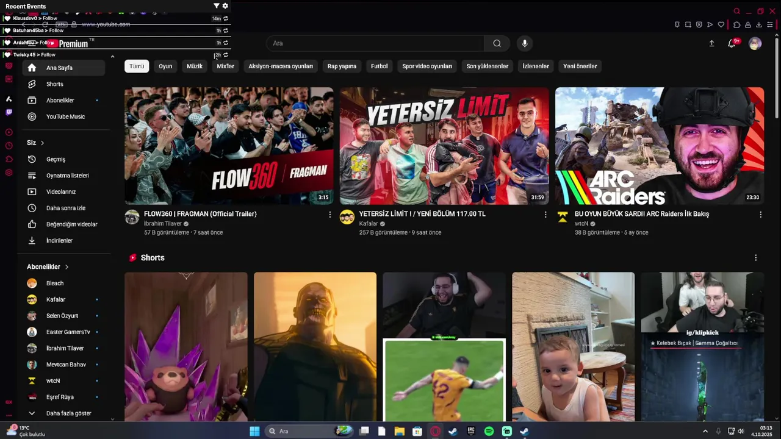Select the Rap yapma filter chip
781x439 pixels.
(x=342, y=66)
